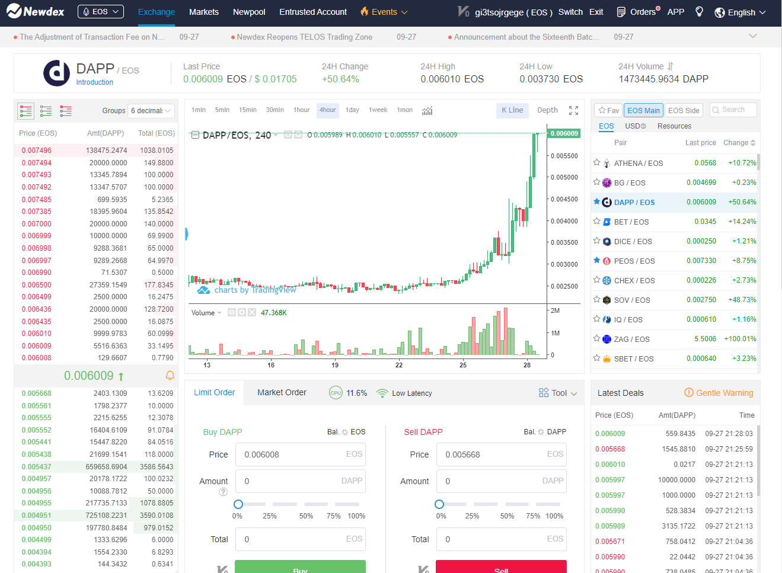Favorite the BG / EOS pair star
782x573 pixels.
pyautogui.click(x=596, y=182)
